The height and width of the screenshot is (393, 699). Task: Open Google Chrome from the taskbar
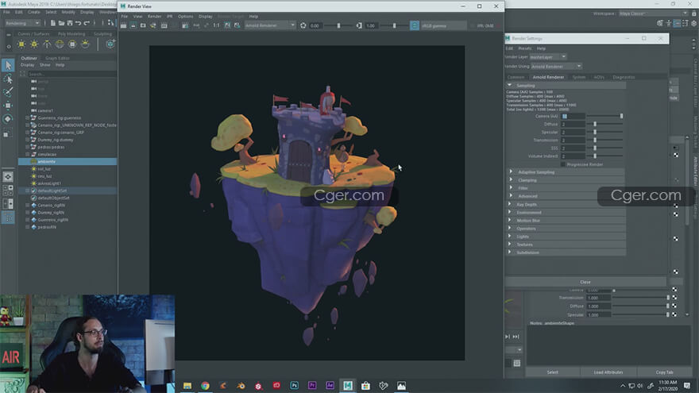[206, 385]
